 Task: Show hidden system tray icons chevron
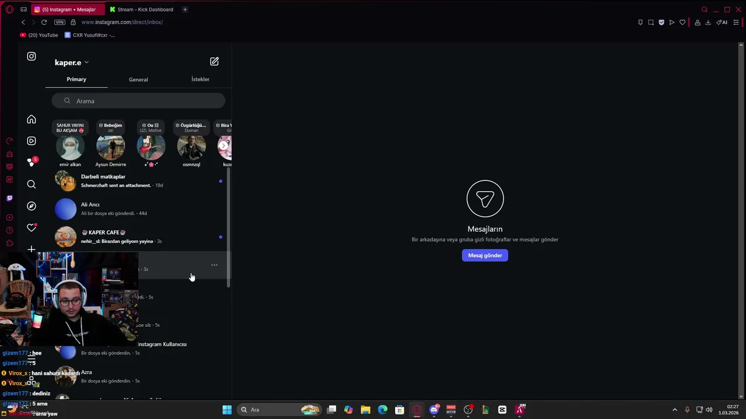(675, 410)
